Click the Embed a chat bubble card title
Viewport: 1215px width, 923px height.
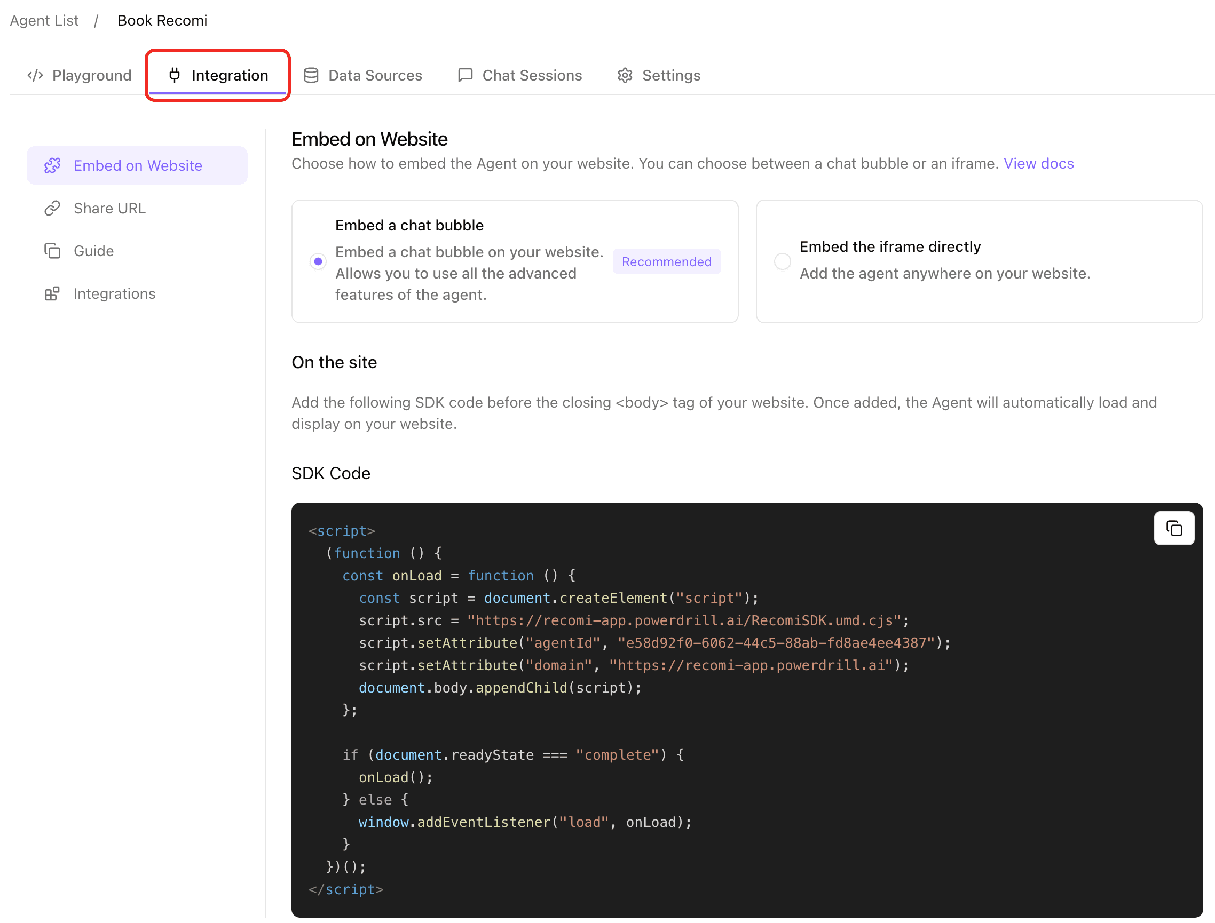pos(409,225)
